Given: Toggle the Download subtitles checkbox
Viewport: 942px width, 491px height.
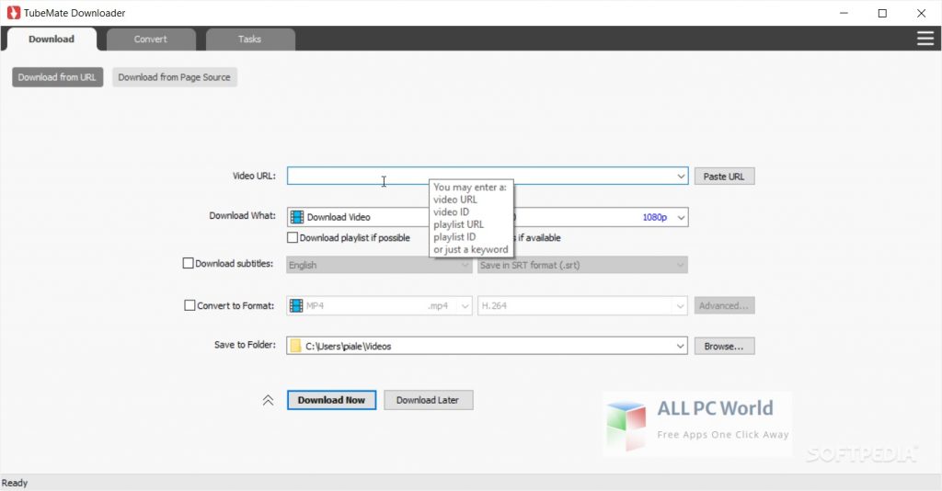Looking at the screenshot, I should pyautogui.click(x=188, y=263).
